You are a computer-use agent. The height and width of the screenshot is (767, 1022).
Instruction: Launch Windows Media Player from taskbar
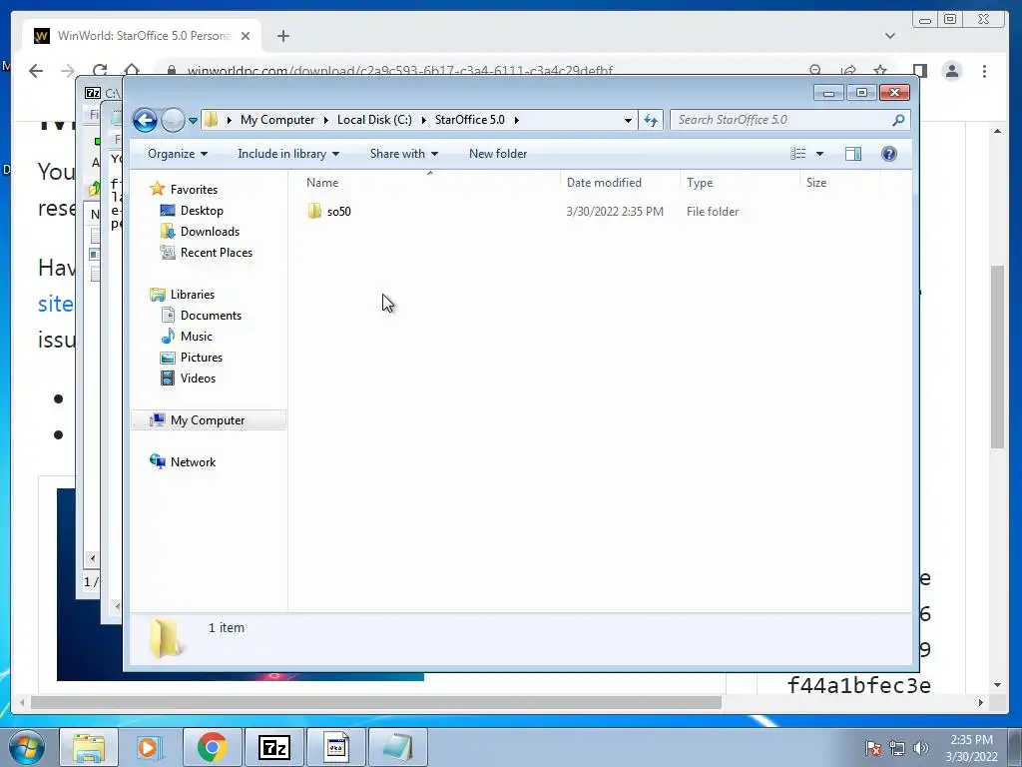point(150,747)
